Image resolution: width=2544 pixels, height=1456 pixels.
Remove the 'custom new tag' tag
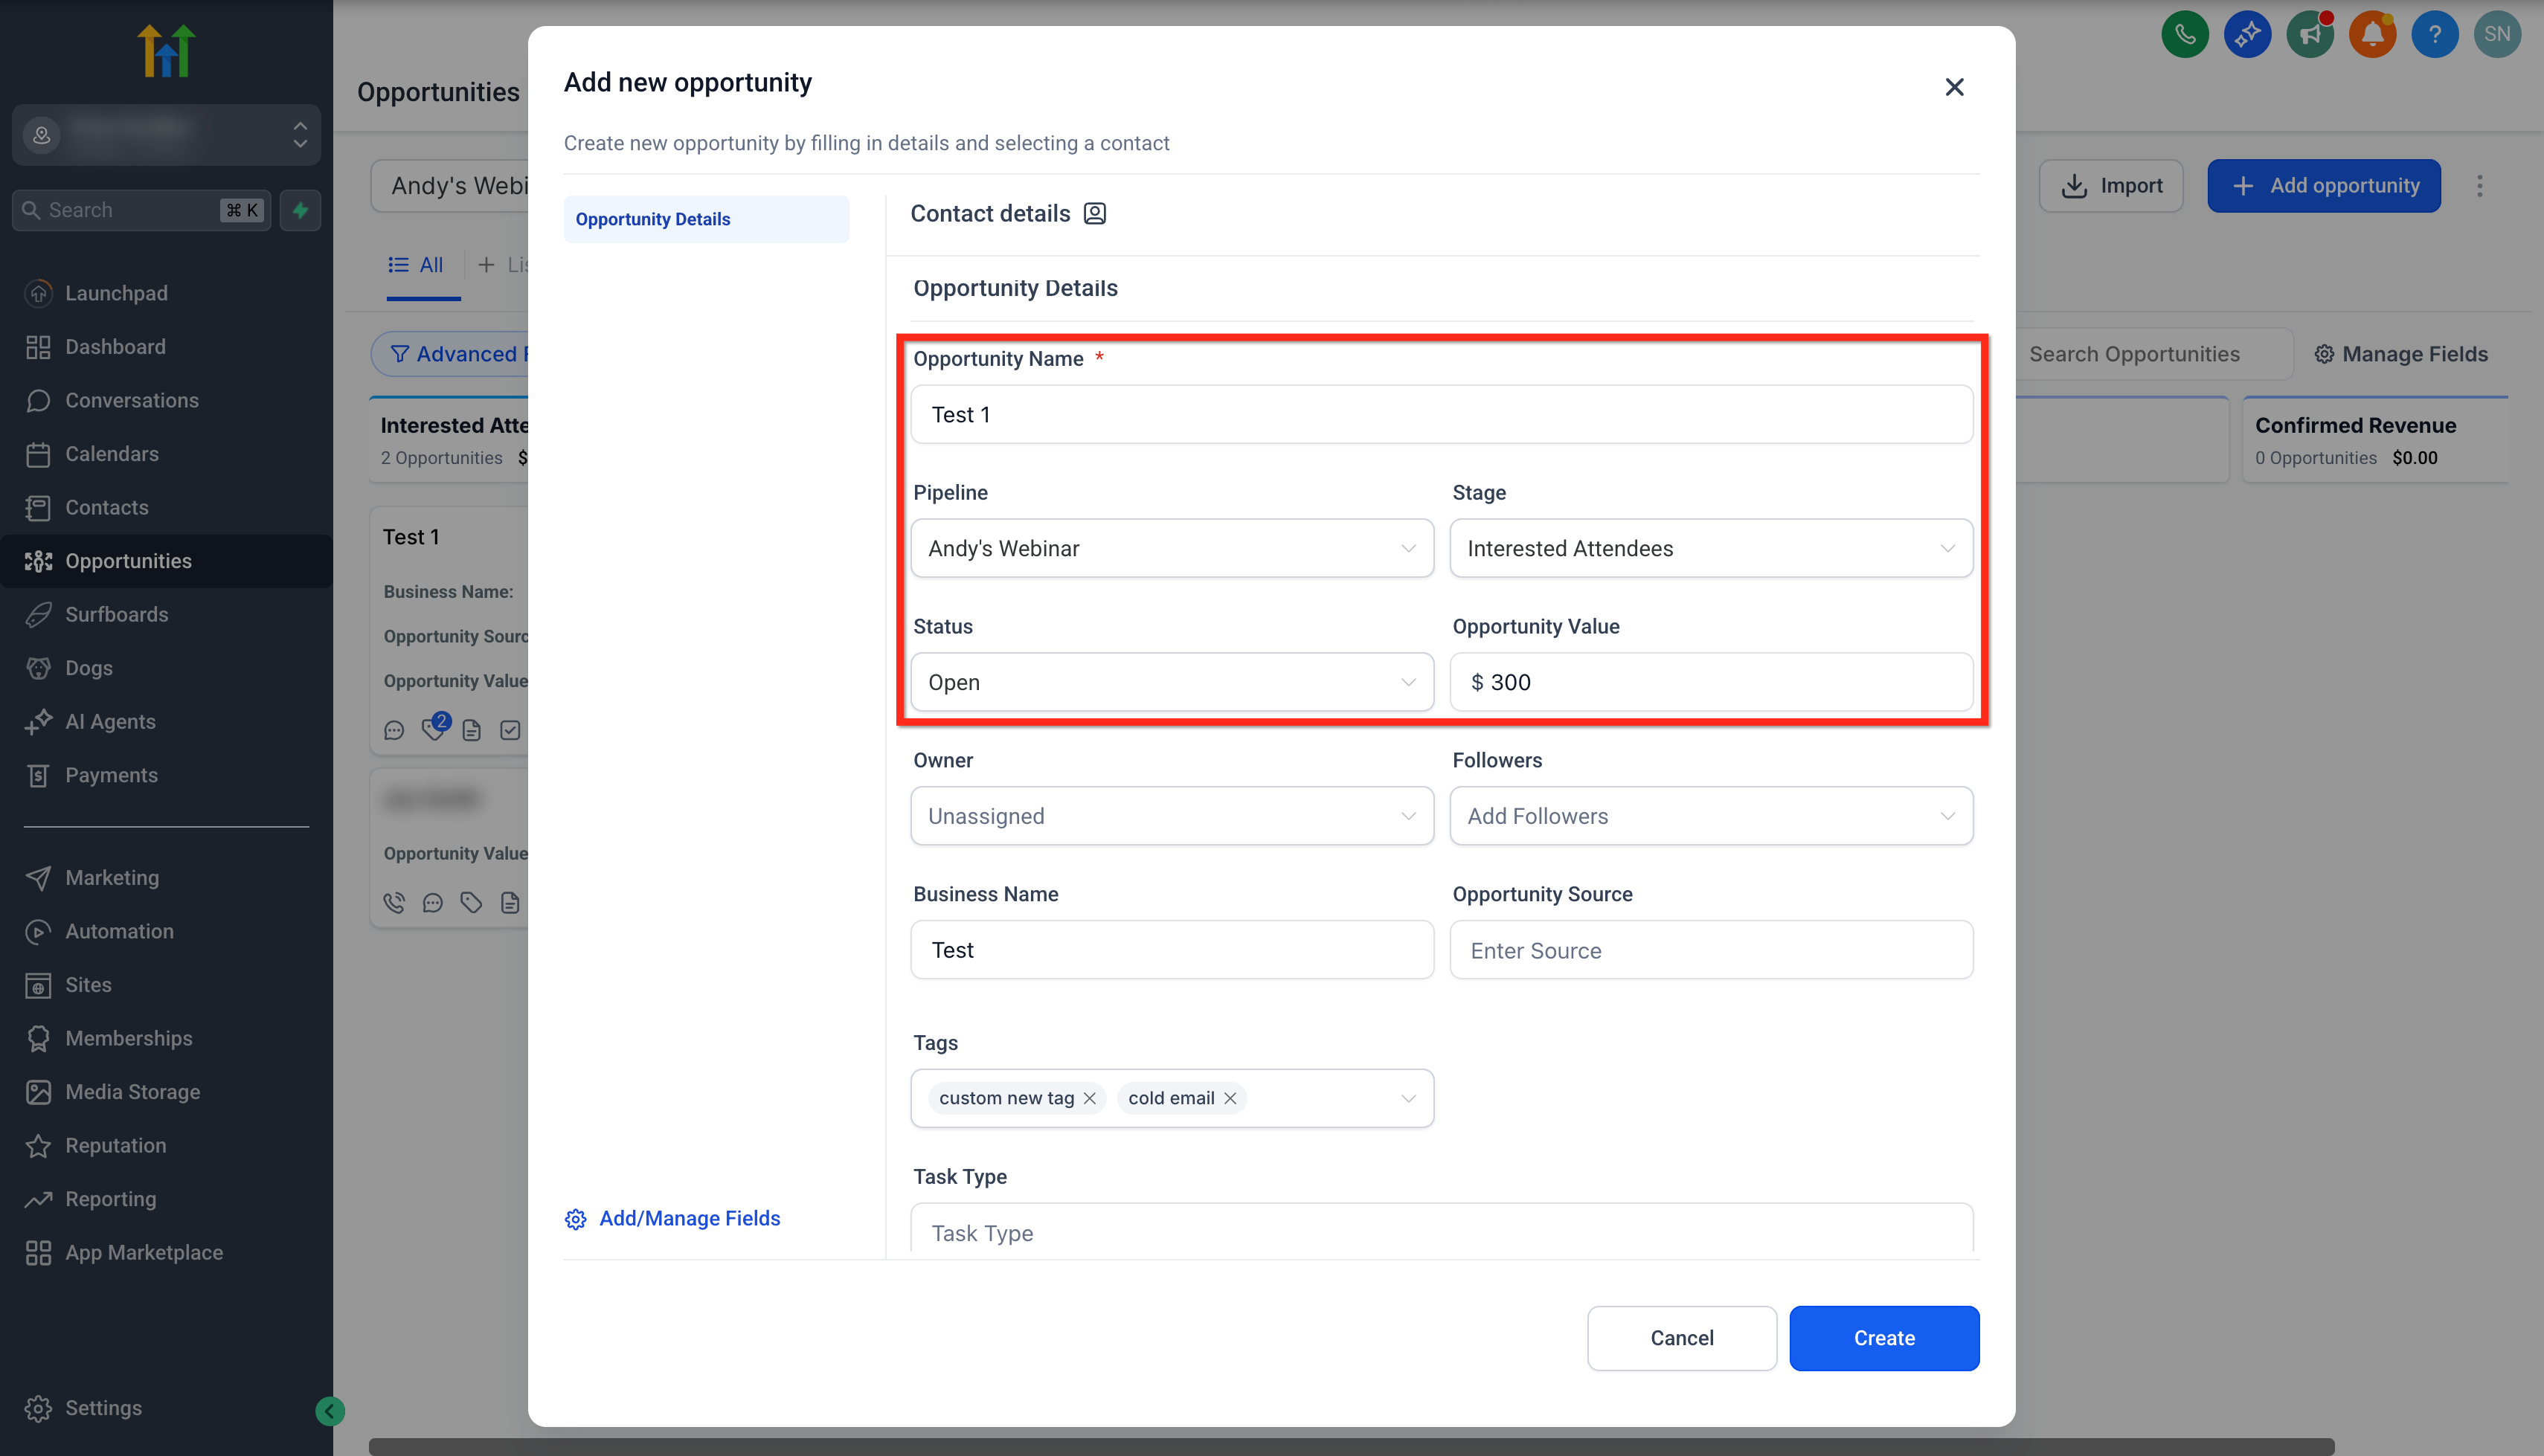coord(1090,1098)
